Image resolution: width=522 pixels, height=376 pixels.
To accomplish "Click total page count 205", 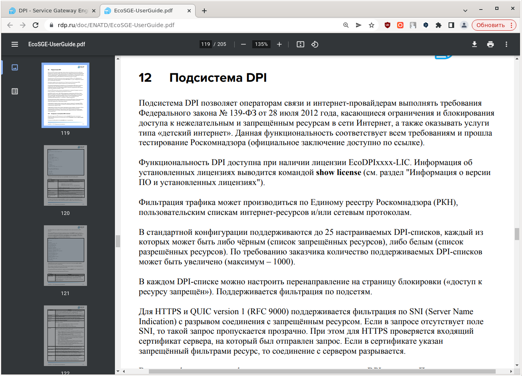I will pos(221,44).
